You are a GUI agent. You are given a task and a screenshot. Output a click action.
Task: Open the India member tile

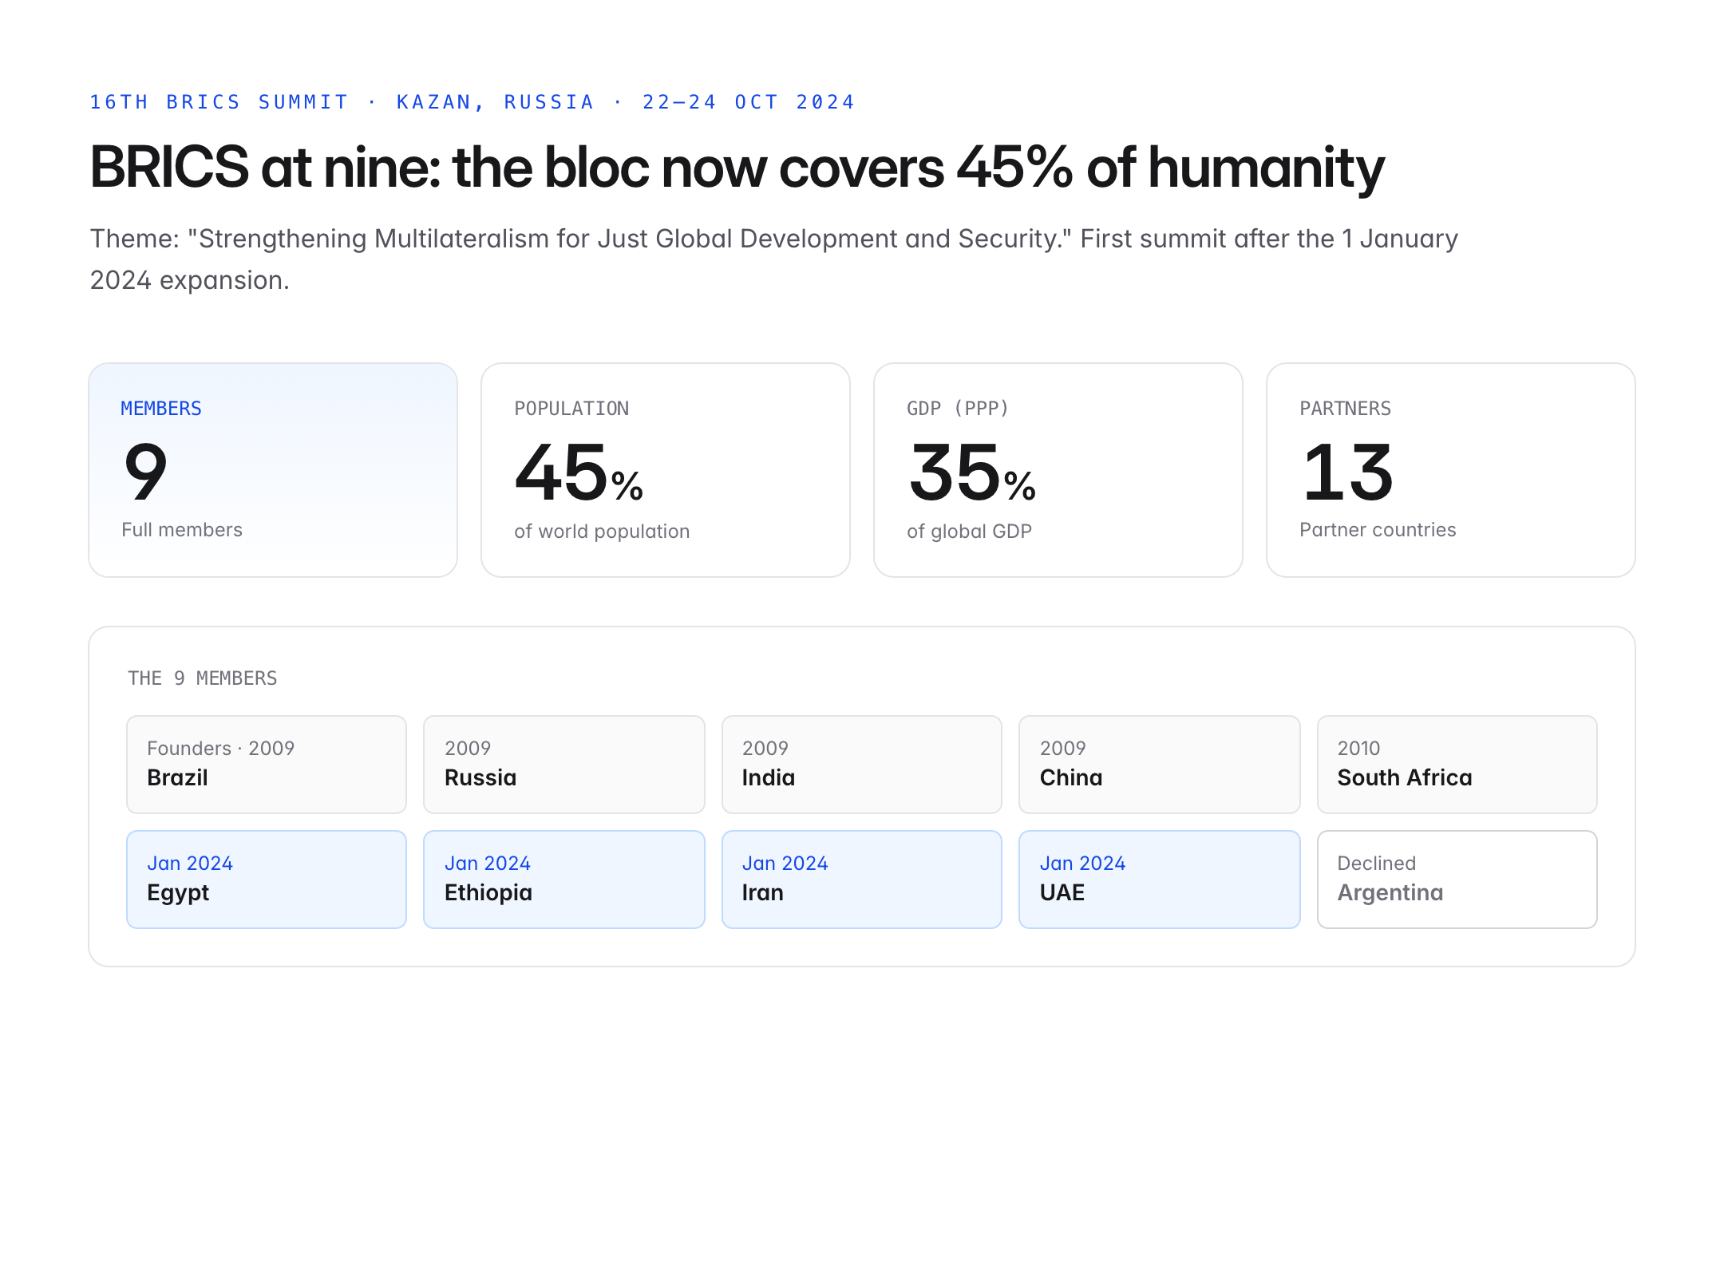pos(862,765)
